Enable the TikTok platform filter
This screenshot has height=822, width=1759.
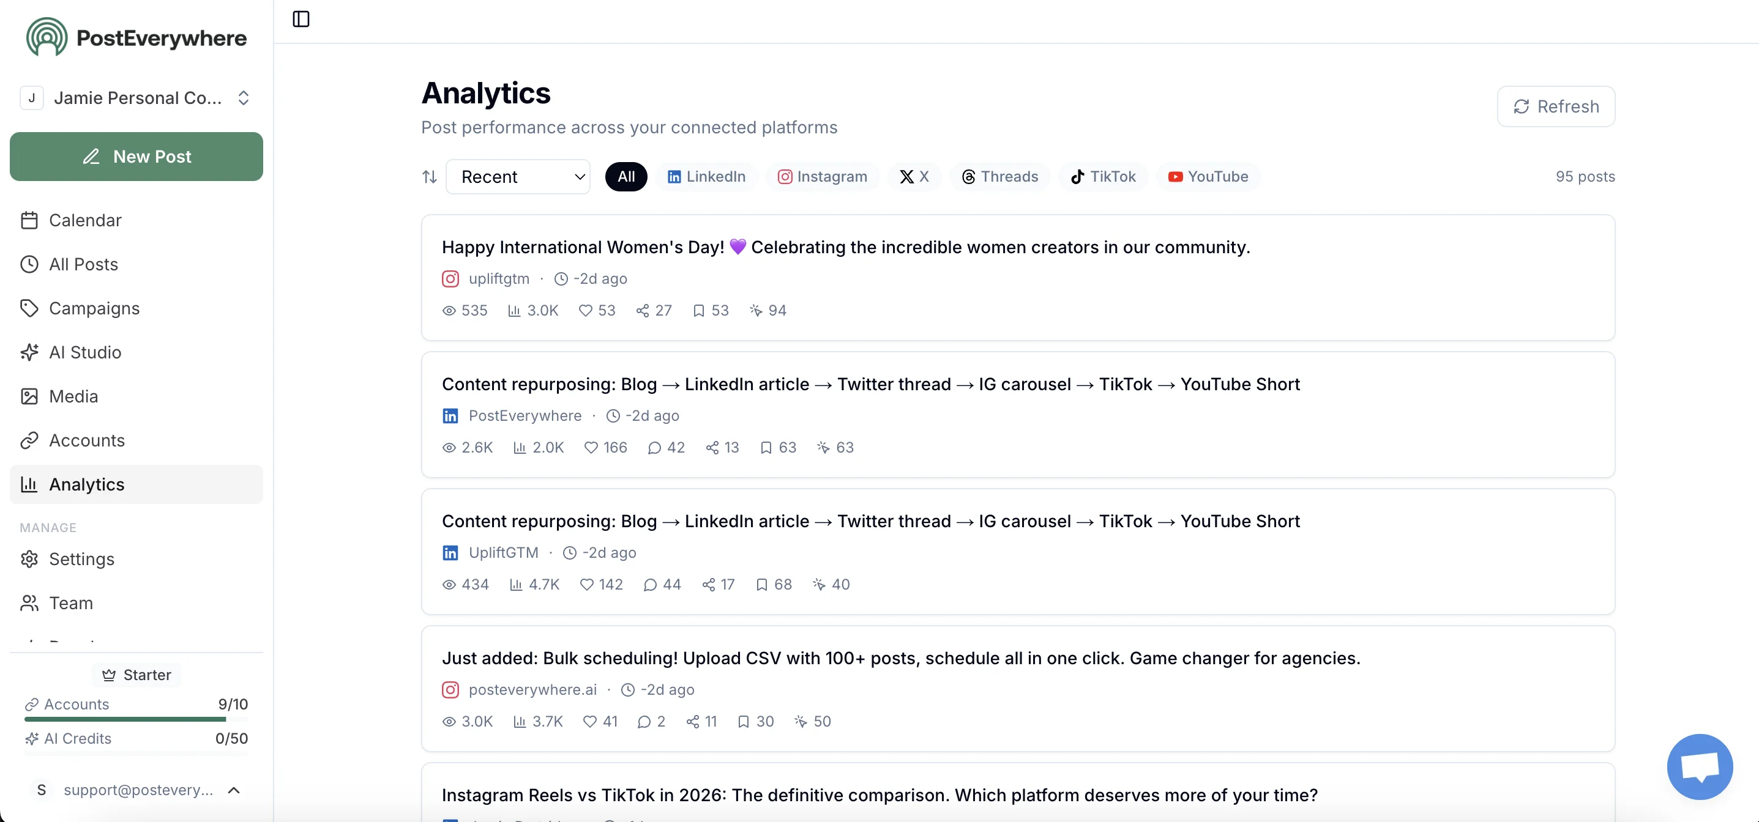tap(1102, 177)
